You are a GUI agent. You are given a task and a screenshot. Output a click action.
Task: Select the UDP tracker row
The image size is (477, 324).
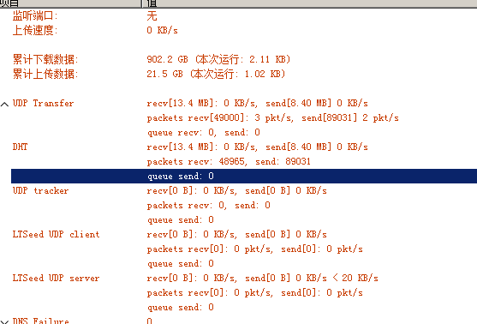244,190
